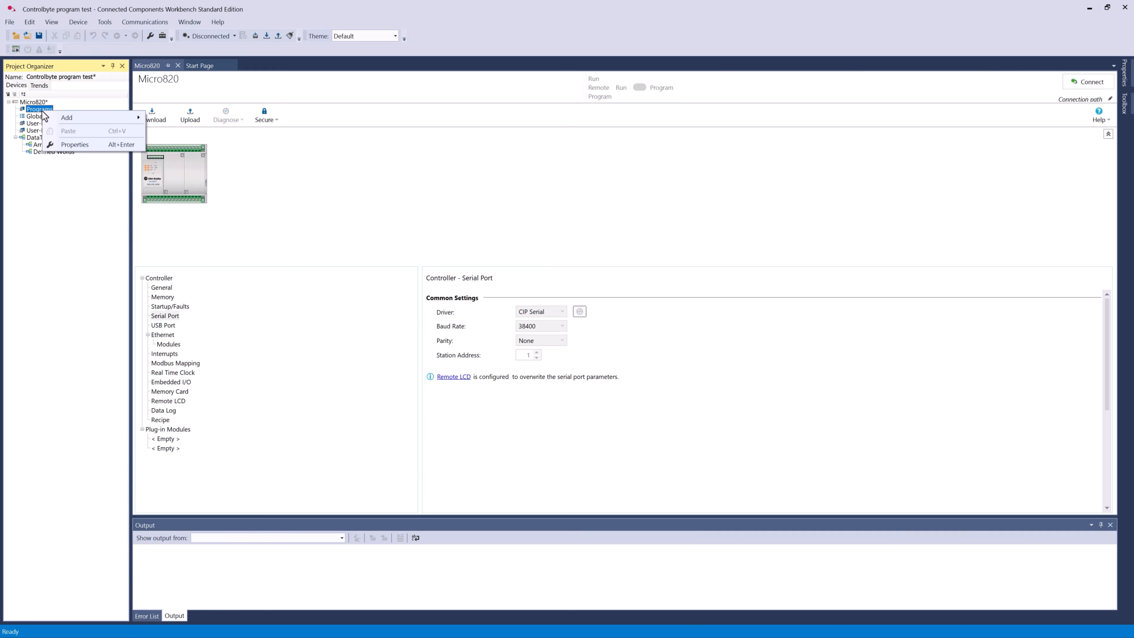Screen dimensions: 1134x638
Task: Open the Theme dropdown set to Default
Action: click(365, 36)
